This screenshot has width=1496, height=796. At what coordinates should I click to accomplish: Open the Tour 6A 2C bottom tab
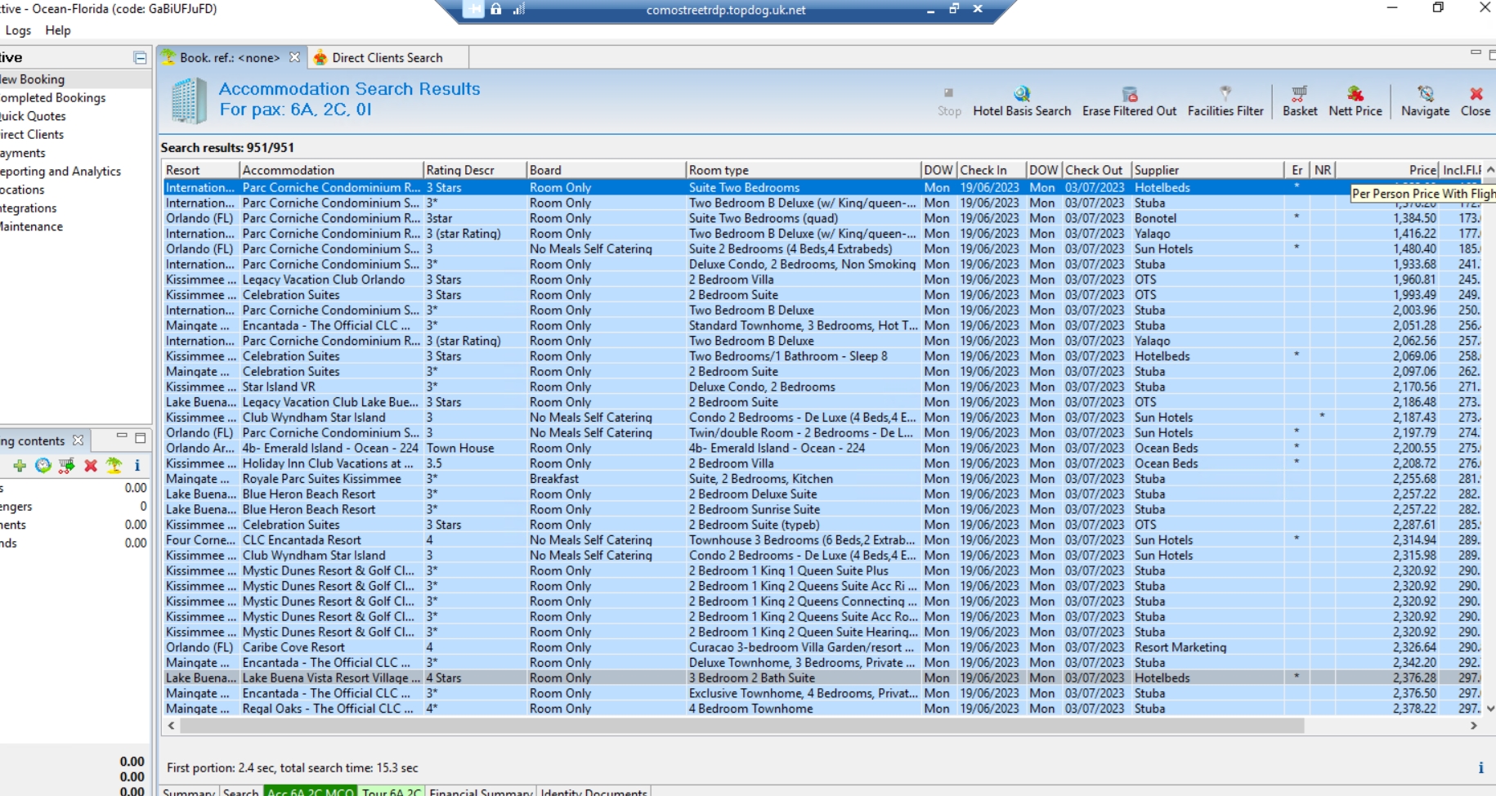tap(392, 791)
